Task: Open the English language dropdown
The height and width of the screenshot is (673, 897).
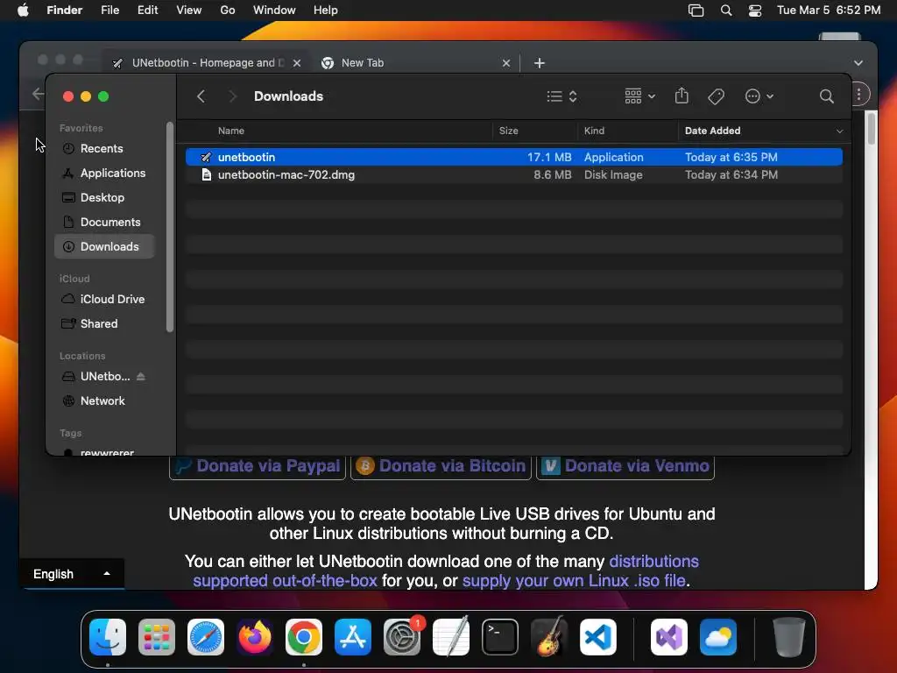Action: [72, 574]
